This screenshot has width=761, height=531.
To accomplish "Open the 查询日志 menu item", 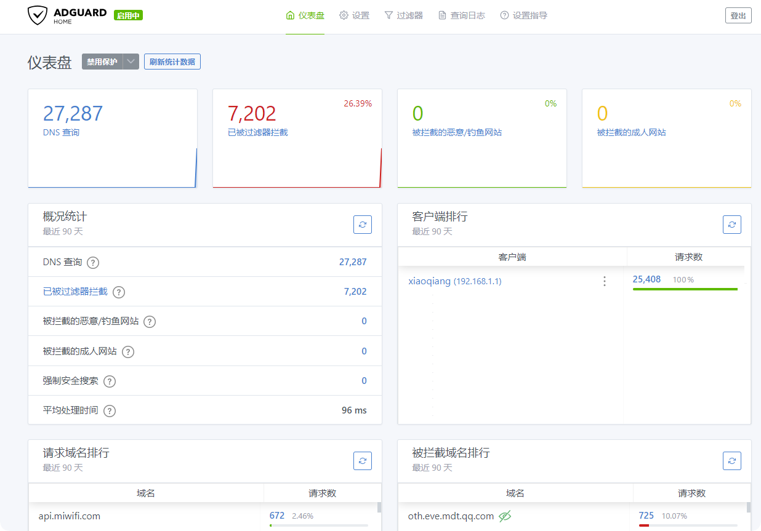I will pyautogui.click(x=462, y=15).
